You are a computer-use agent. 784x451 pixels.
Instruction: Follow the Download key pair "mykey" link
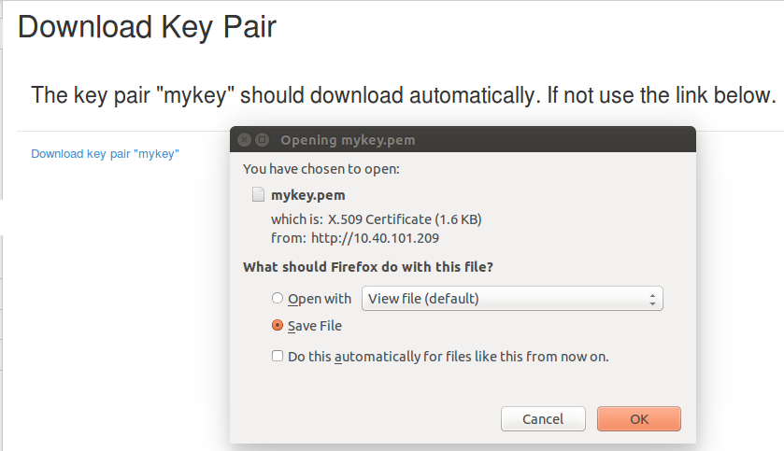(105, 153)
